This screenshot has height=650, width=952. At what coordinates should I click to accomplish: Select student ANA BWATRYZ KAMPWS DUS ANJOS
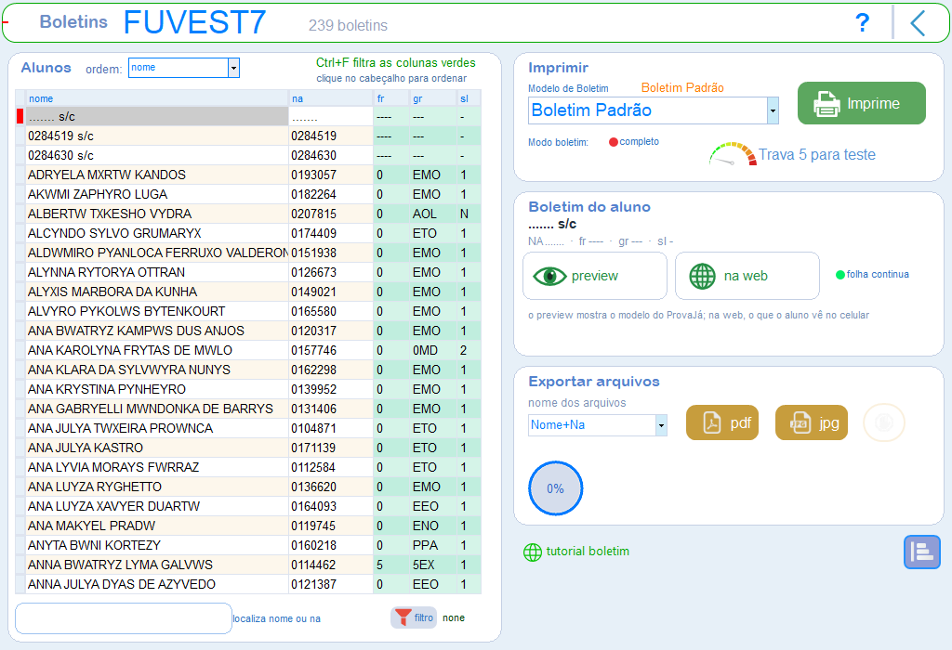[156, 331]
